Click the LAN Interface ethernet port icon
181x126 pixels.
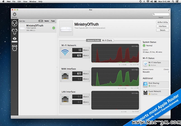(65, 99)
